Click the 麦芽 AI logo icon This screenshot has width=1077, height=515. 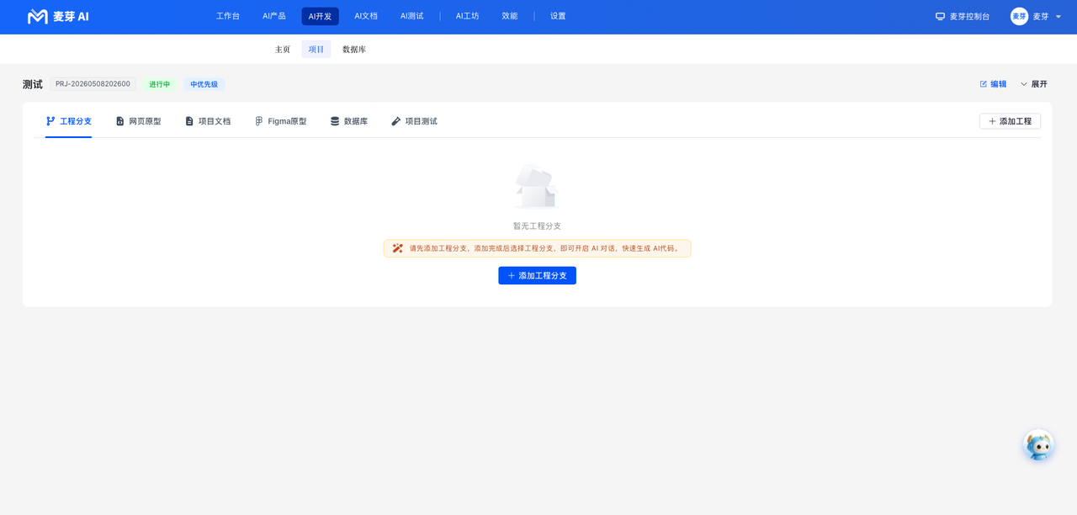pos(38,16)
